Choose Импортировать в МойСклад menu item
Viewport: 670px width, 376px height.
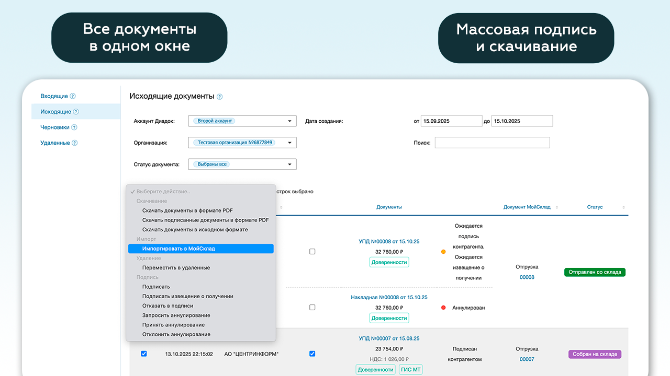point(178,249)
